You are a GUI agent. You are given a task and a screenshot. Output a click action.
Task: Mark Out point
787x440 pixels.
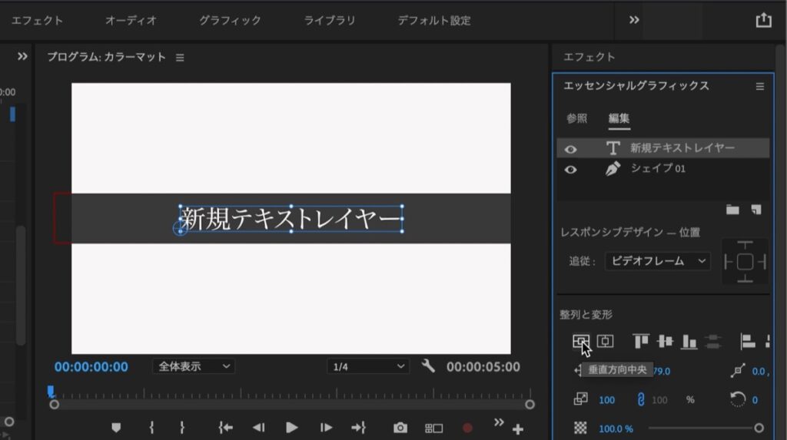(181, 428)
